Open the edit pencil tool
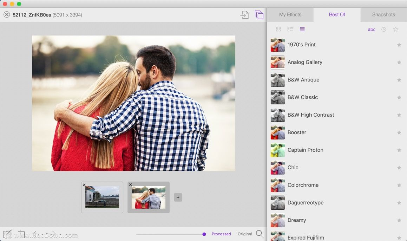Image resolution: width=407 pixels, height=241 pixels. pos(7,234)
